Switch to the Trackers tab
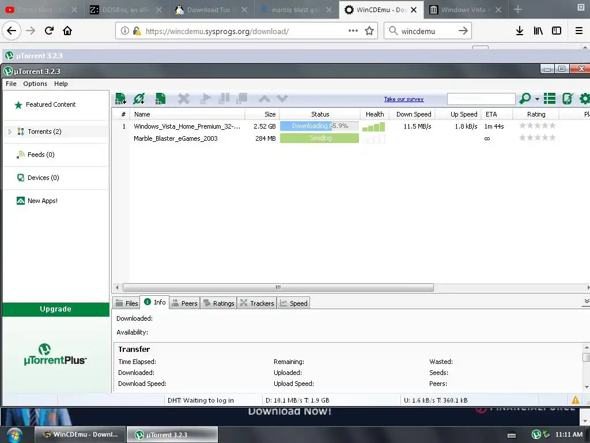590x443 pixels. click(257, 303)
